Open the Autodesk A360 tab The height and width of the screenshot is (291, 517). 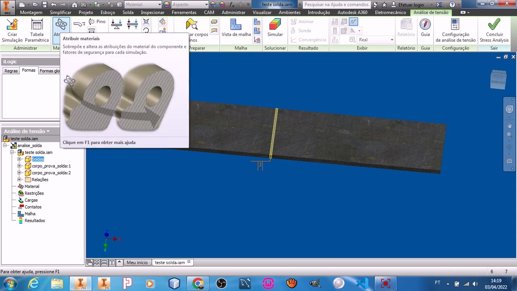(x=352, y=13)
